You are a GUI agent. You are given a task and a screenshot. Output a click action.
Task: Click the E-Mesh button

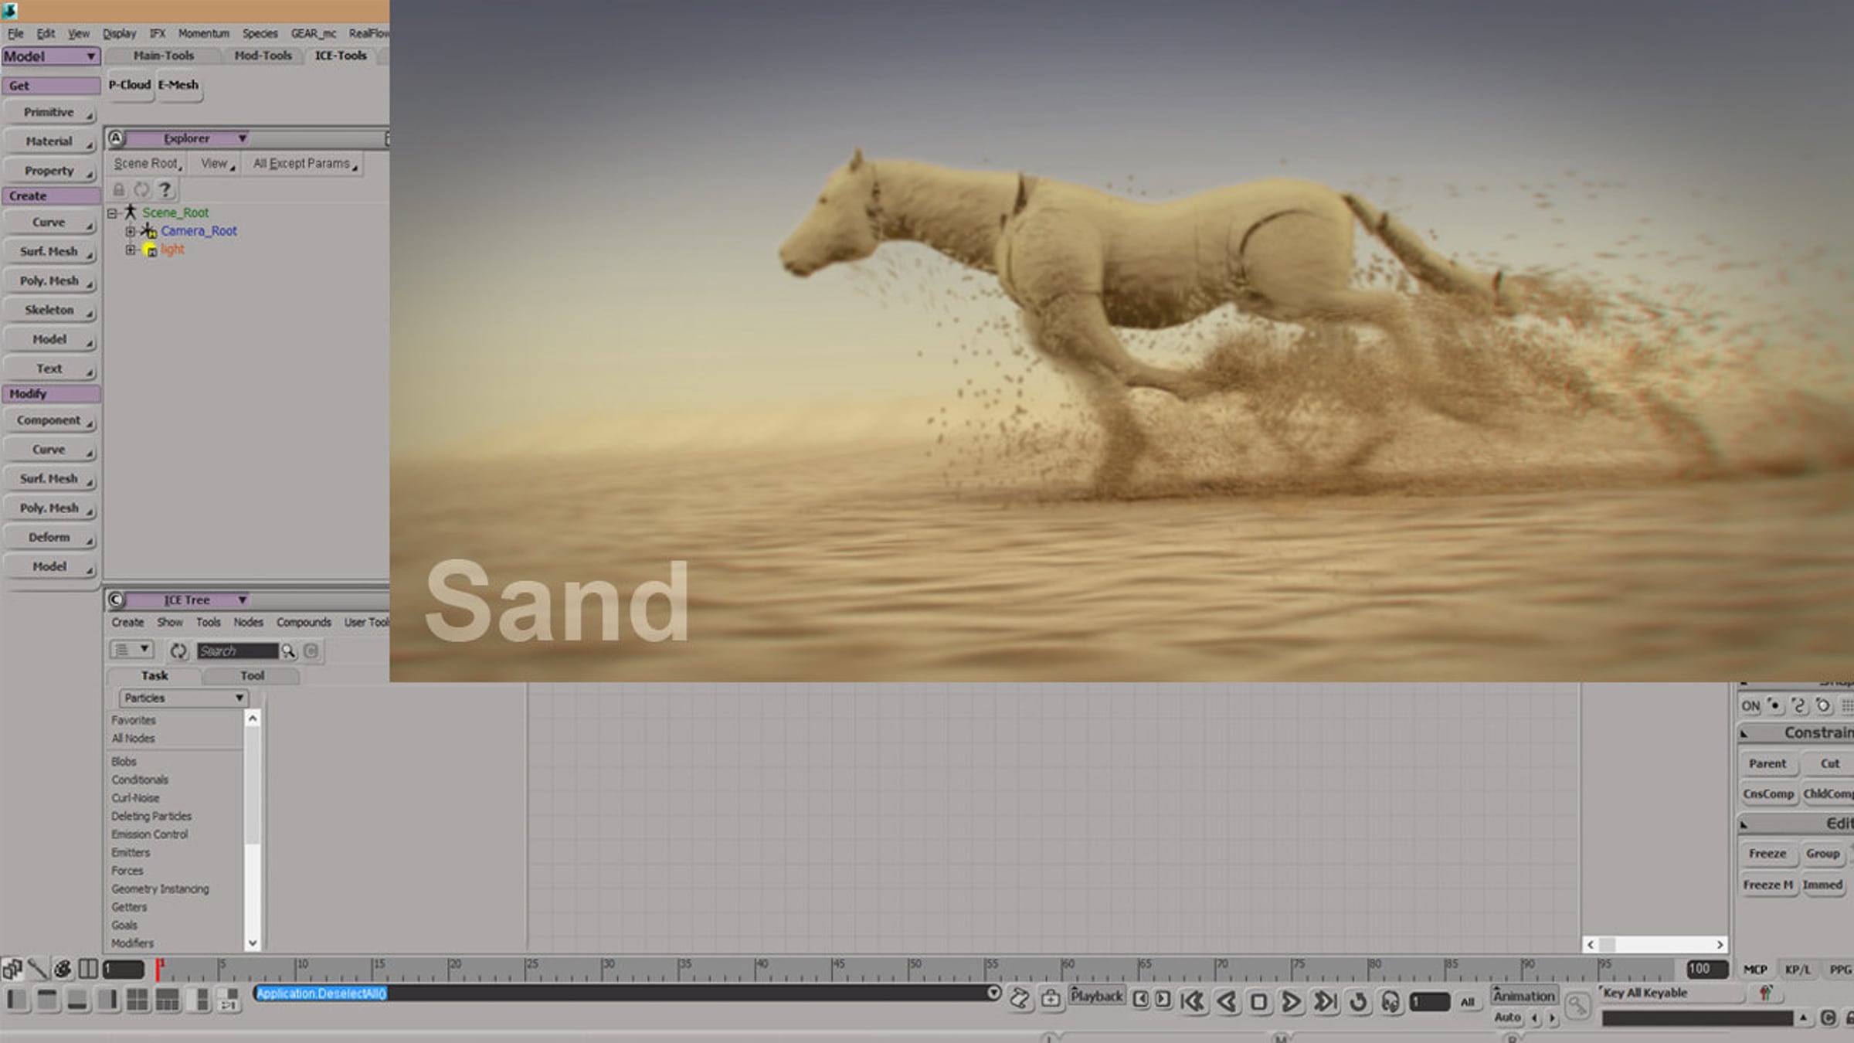click(178, 85)
